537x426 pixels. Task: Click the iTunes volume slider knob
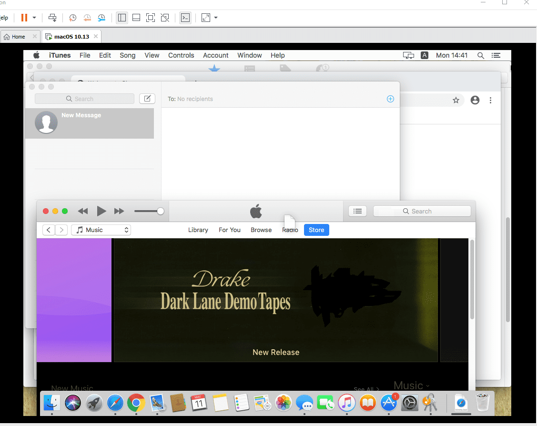pos(161,211)
